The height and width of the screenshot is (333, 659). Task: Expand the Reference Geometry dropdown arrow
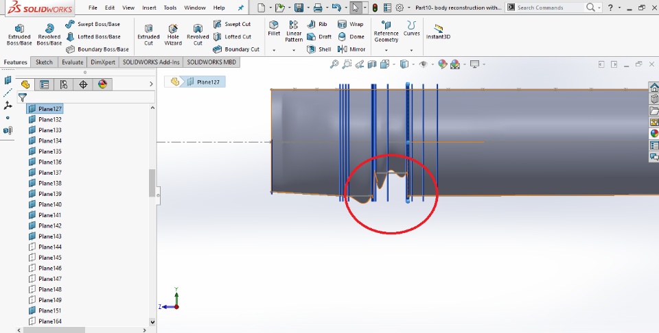click(x=386, y=50)
